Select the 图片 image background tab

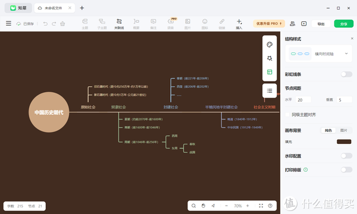[343, 130]
